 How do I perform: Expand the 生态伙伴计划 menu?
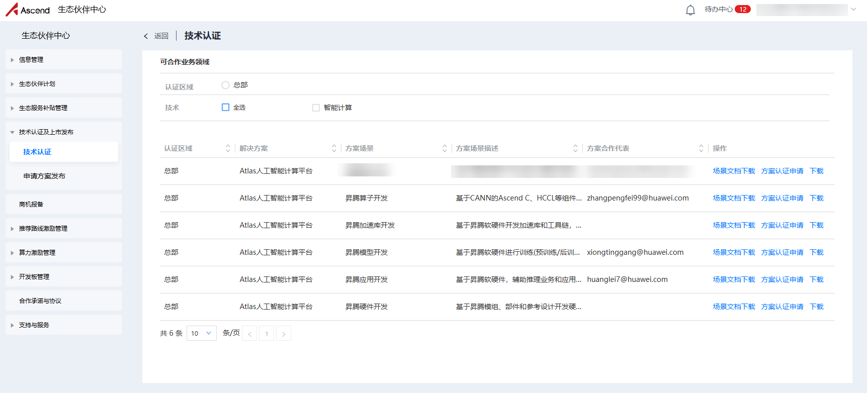tap(64, 83)
